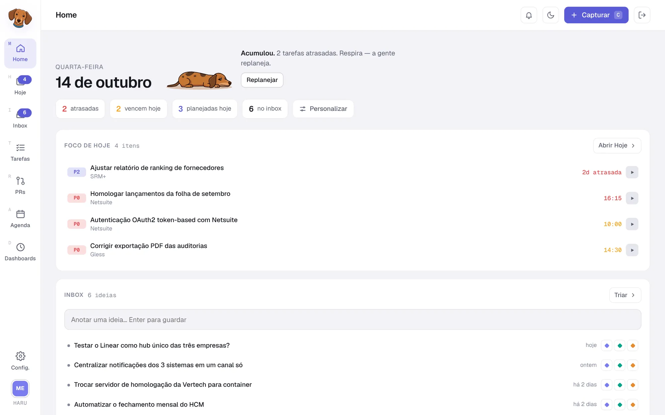Screen dimensions: 665x415
Task: Open PRs in sidebar
Action: click(20, 186)
